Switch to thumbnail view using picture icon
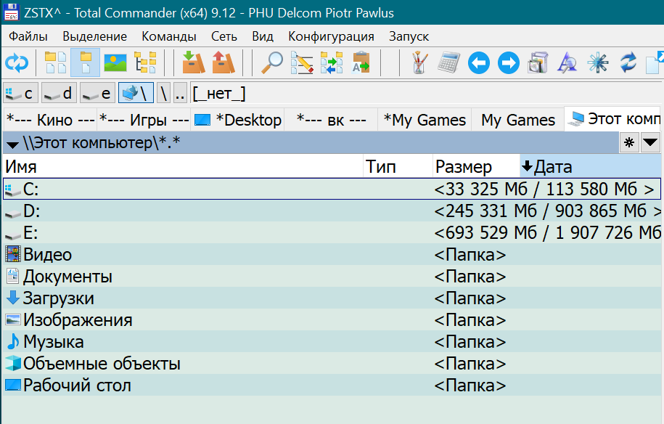The height and width of the screenshot is (424, 664). pos(115,63)
